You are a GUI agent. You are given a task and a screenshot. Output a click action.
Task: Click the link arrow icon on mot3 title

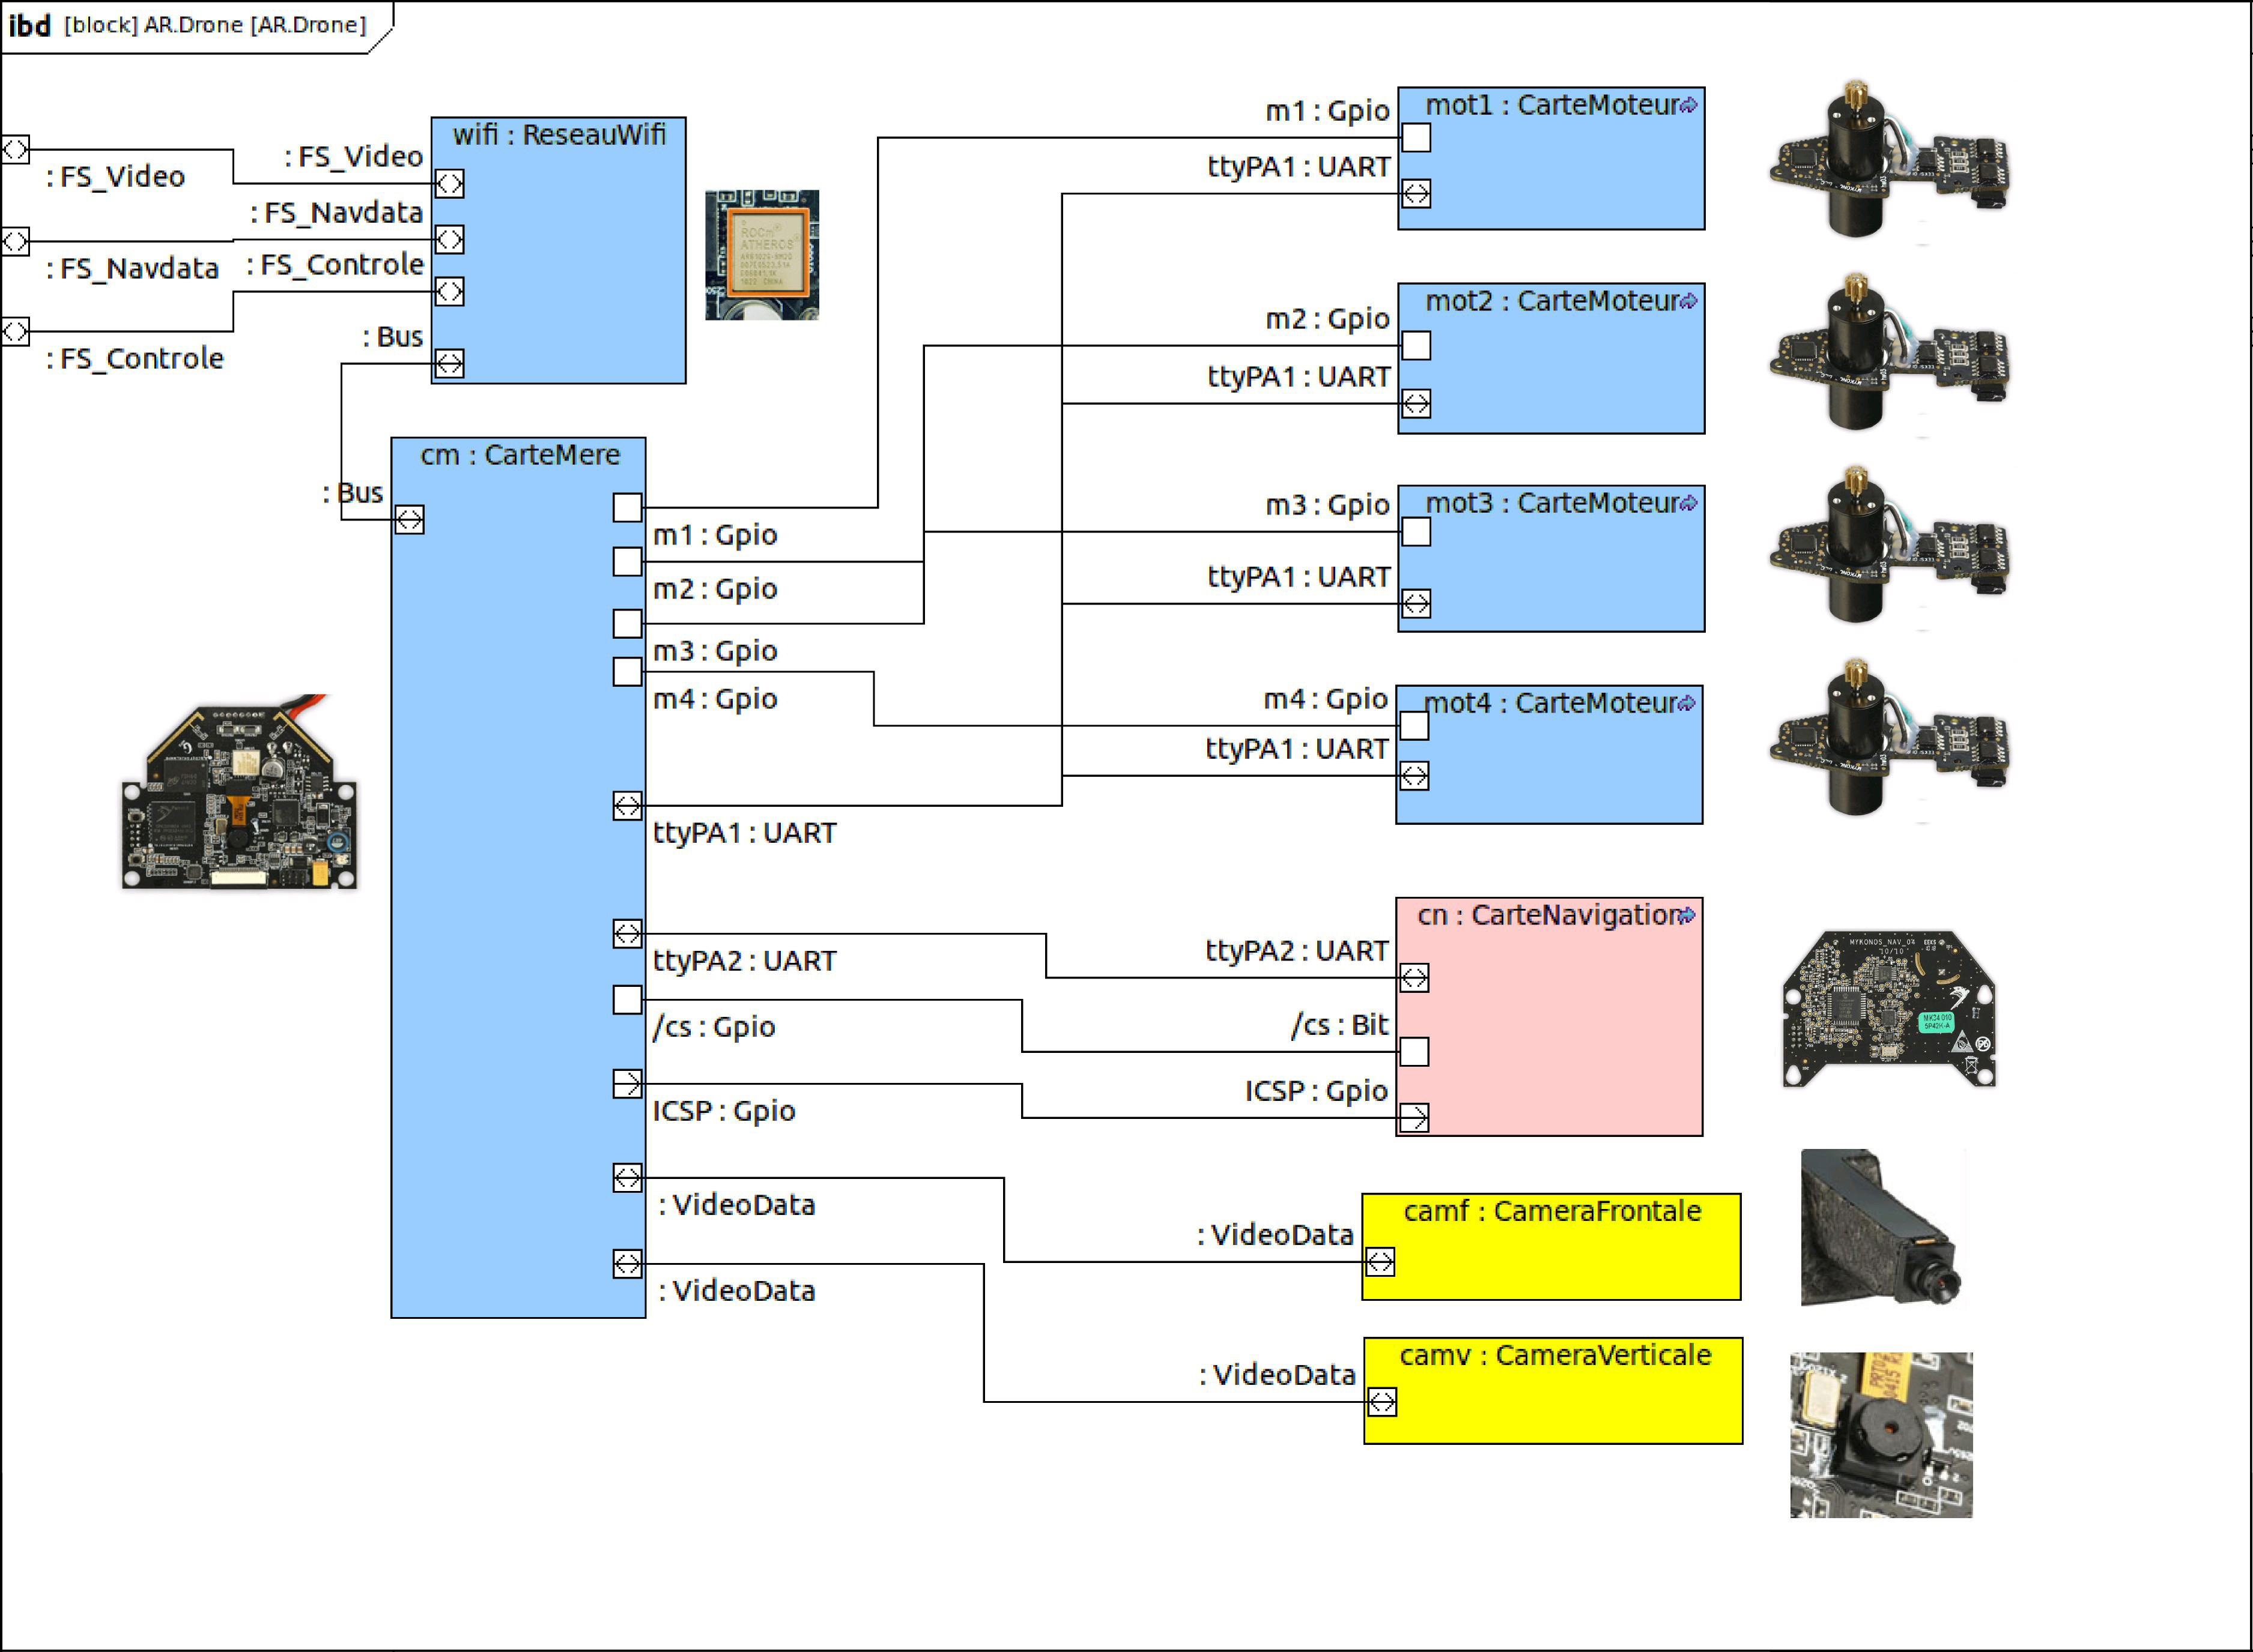pos(1689,503)
